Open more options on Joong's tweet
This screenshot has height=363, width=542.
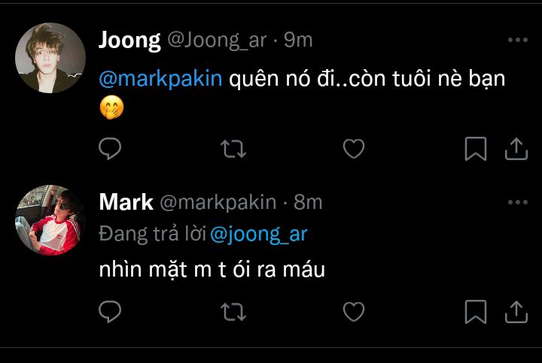(x=517, y=41)
